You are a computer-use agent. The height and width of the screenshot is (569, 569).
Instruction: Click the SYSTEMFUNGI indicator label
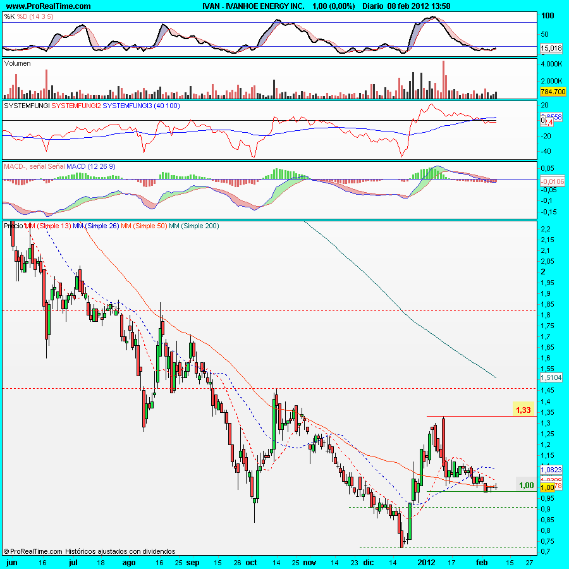[x=27, y=106]
